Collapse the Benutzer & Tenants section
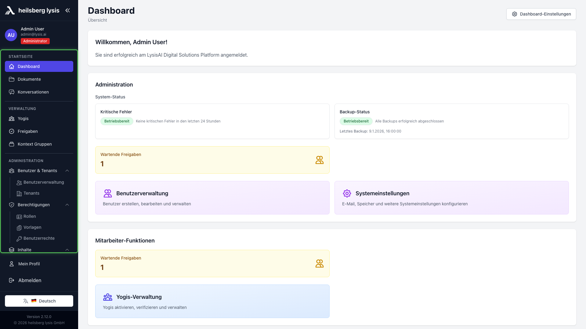Viewport: 586px width, 329px height. 67,171
